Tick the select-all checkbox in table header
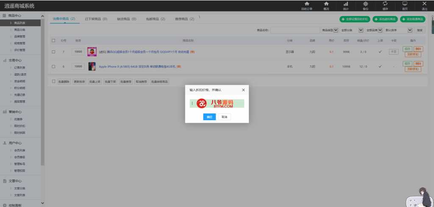This screenshot has height=207, width=434. 53,41
